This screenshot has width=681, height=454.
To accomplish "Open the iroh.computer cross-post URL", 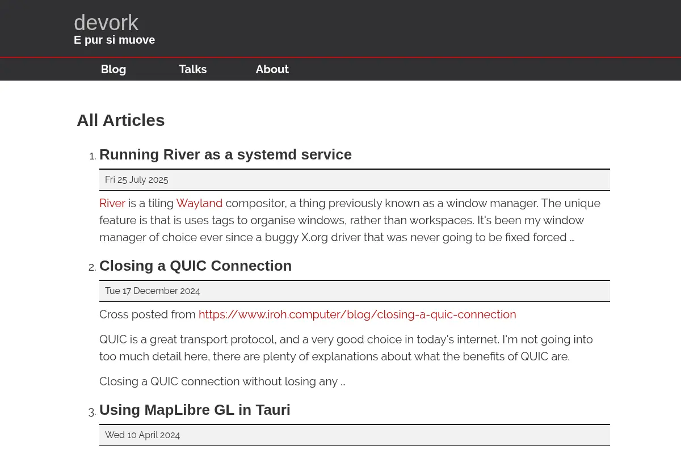I will [x=358, y=314].
